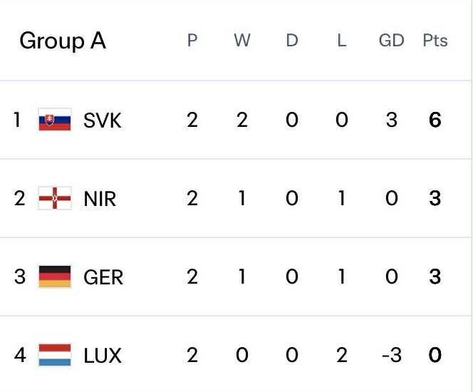Viewport: 473px width, 392px height.
Task: Click the W column header
Action: coord(242,41)
